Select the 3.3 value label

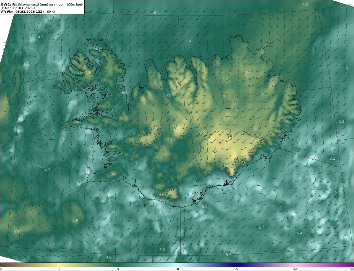point(17,232)
